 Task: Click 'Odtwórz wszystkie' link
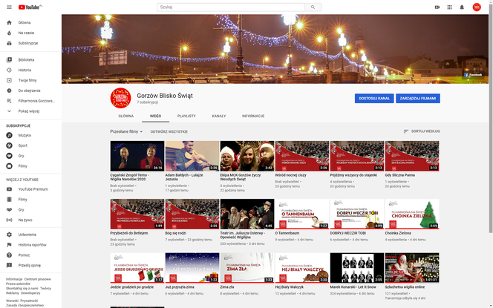click(169, 131)
